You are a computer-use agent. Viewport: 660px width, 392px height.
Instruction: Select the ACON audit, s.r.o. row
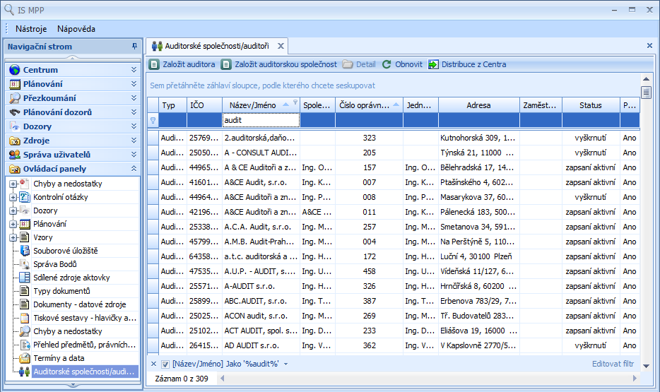394,316
